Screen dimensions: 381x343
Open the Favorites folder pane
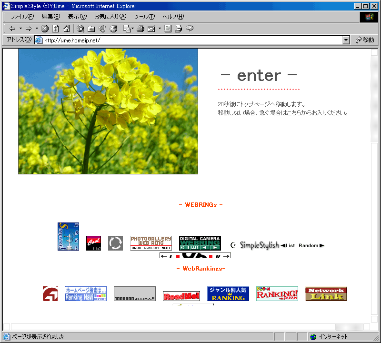pos(91,29)
